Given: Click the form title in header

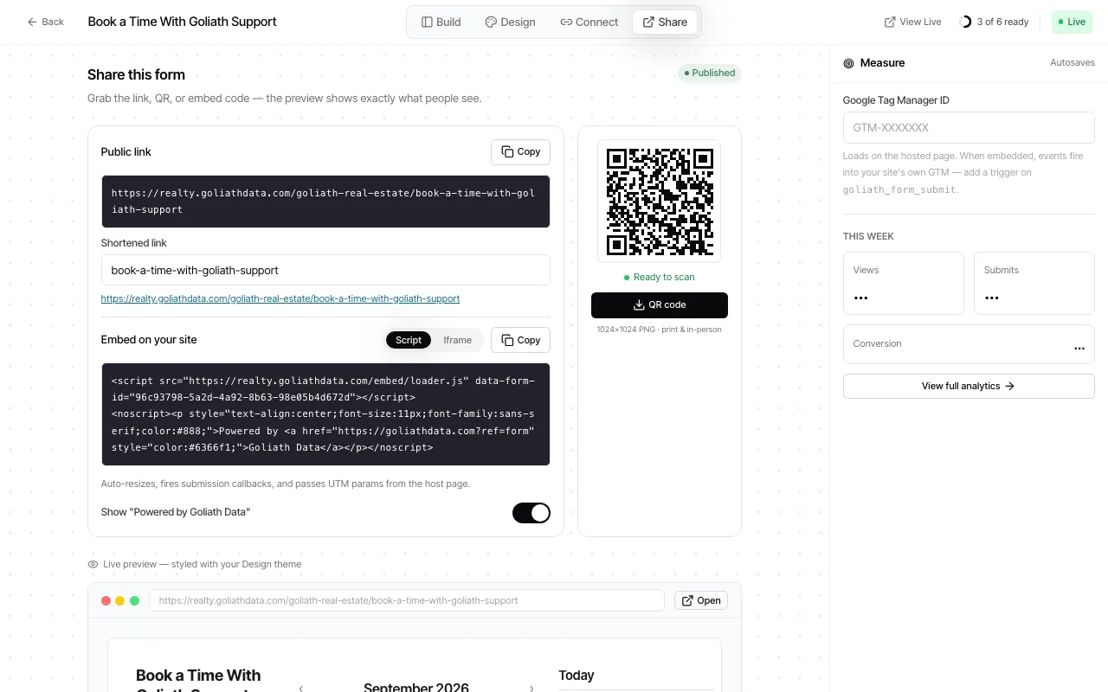Looking at the screenshot, I should pyautogui.click(x=183, y=22).
